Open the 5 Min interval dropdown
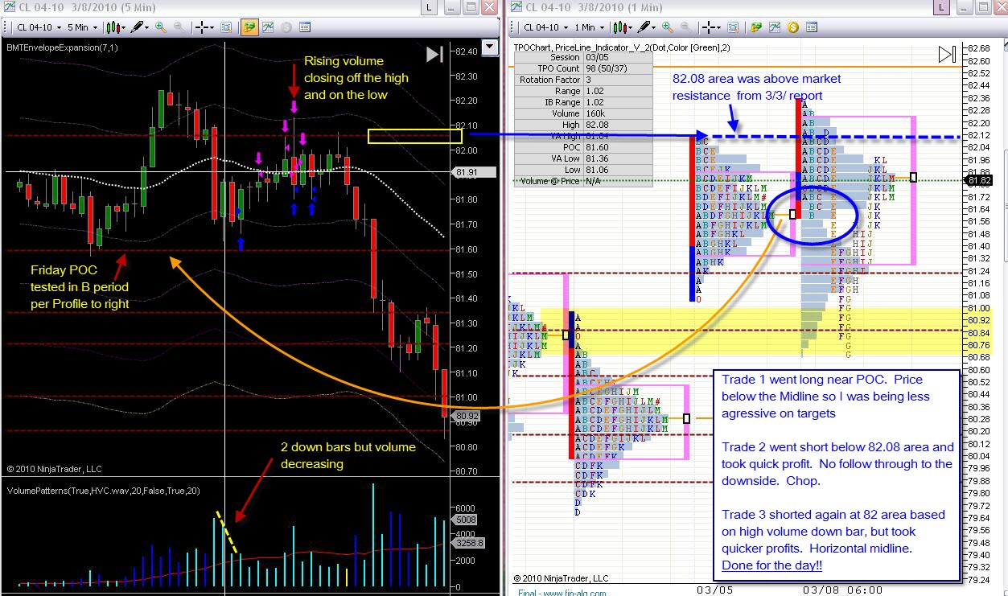Viewport: 1008px width, 596px height. (82, 27)
